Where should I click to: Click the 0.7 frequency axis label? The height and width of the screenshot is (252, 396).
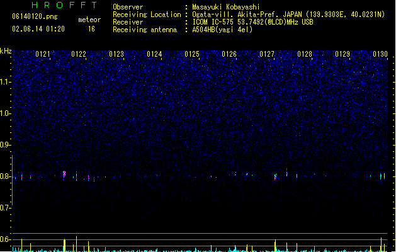point(5,208)
